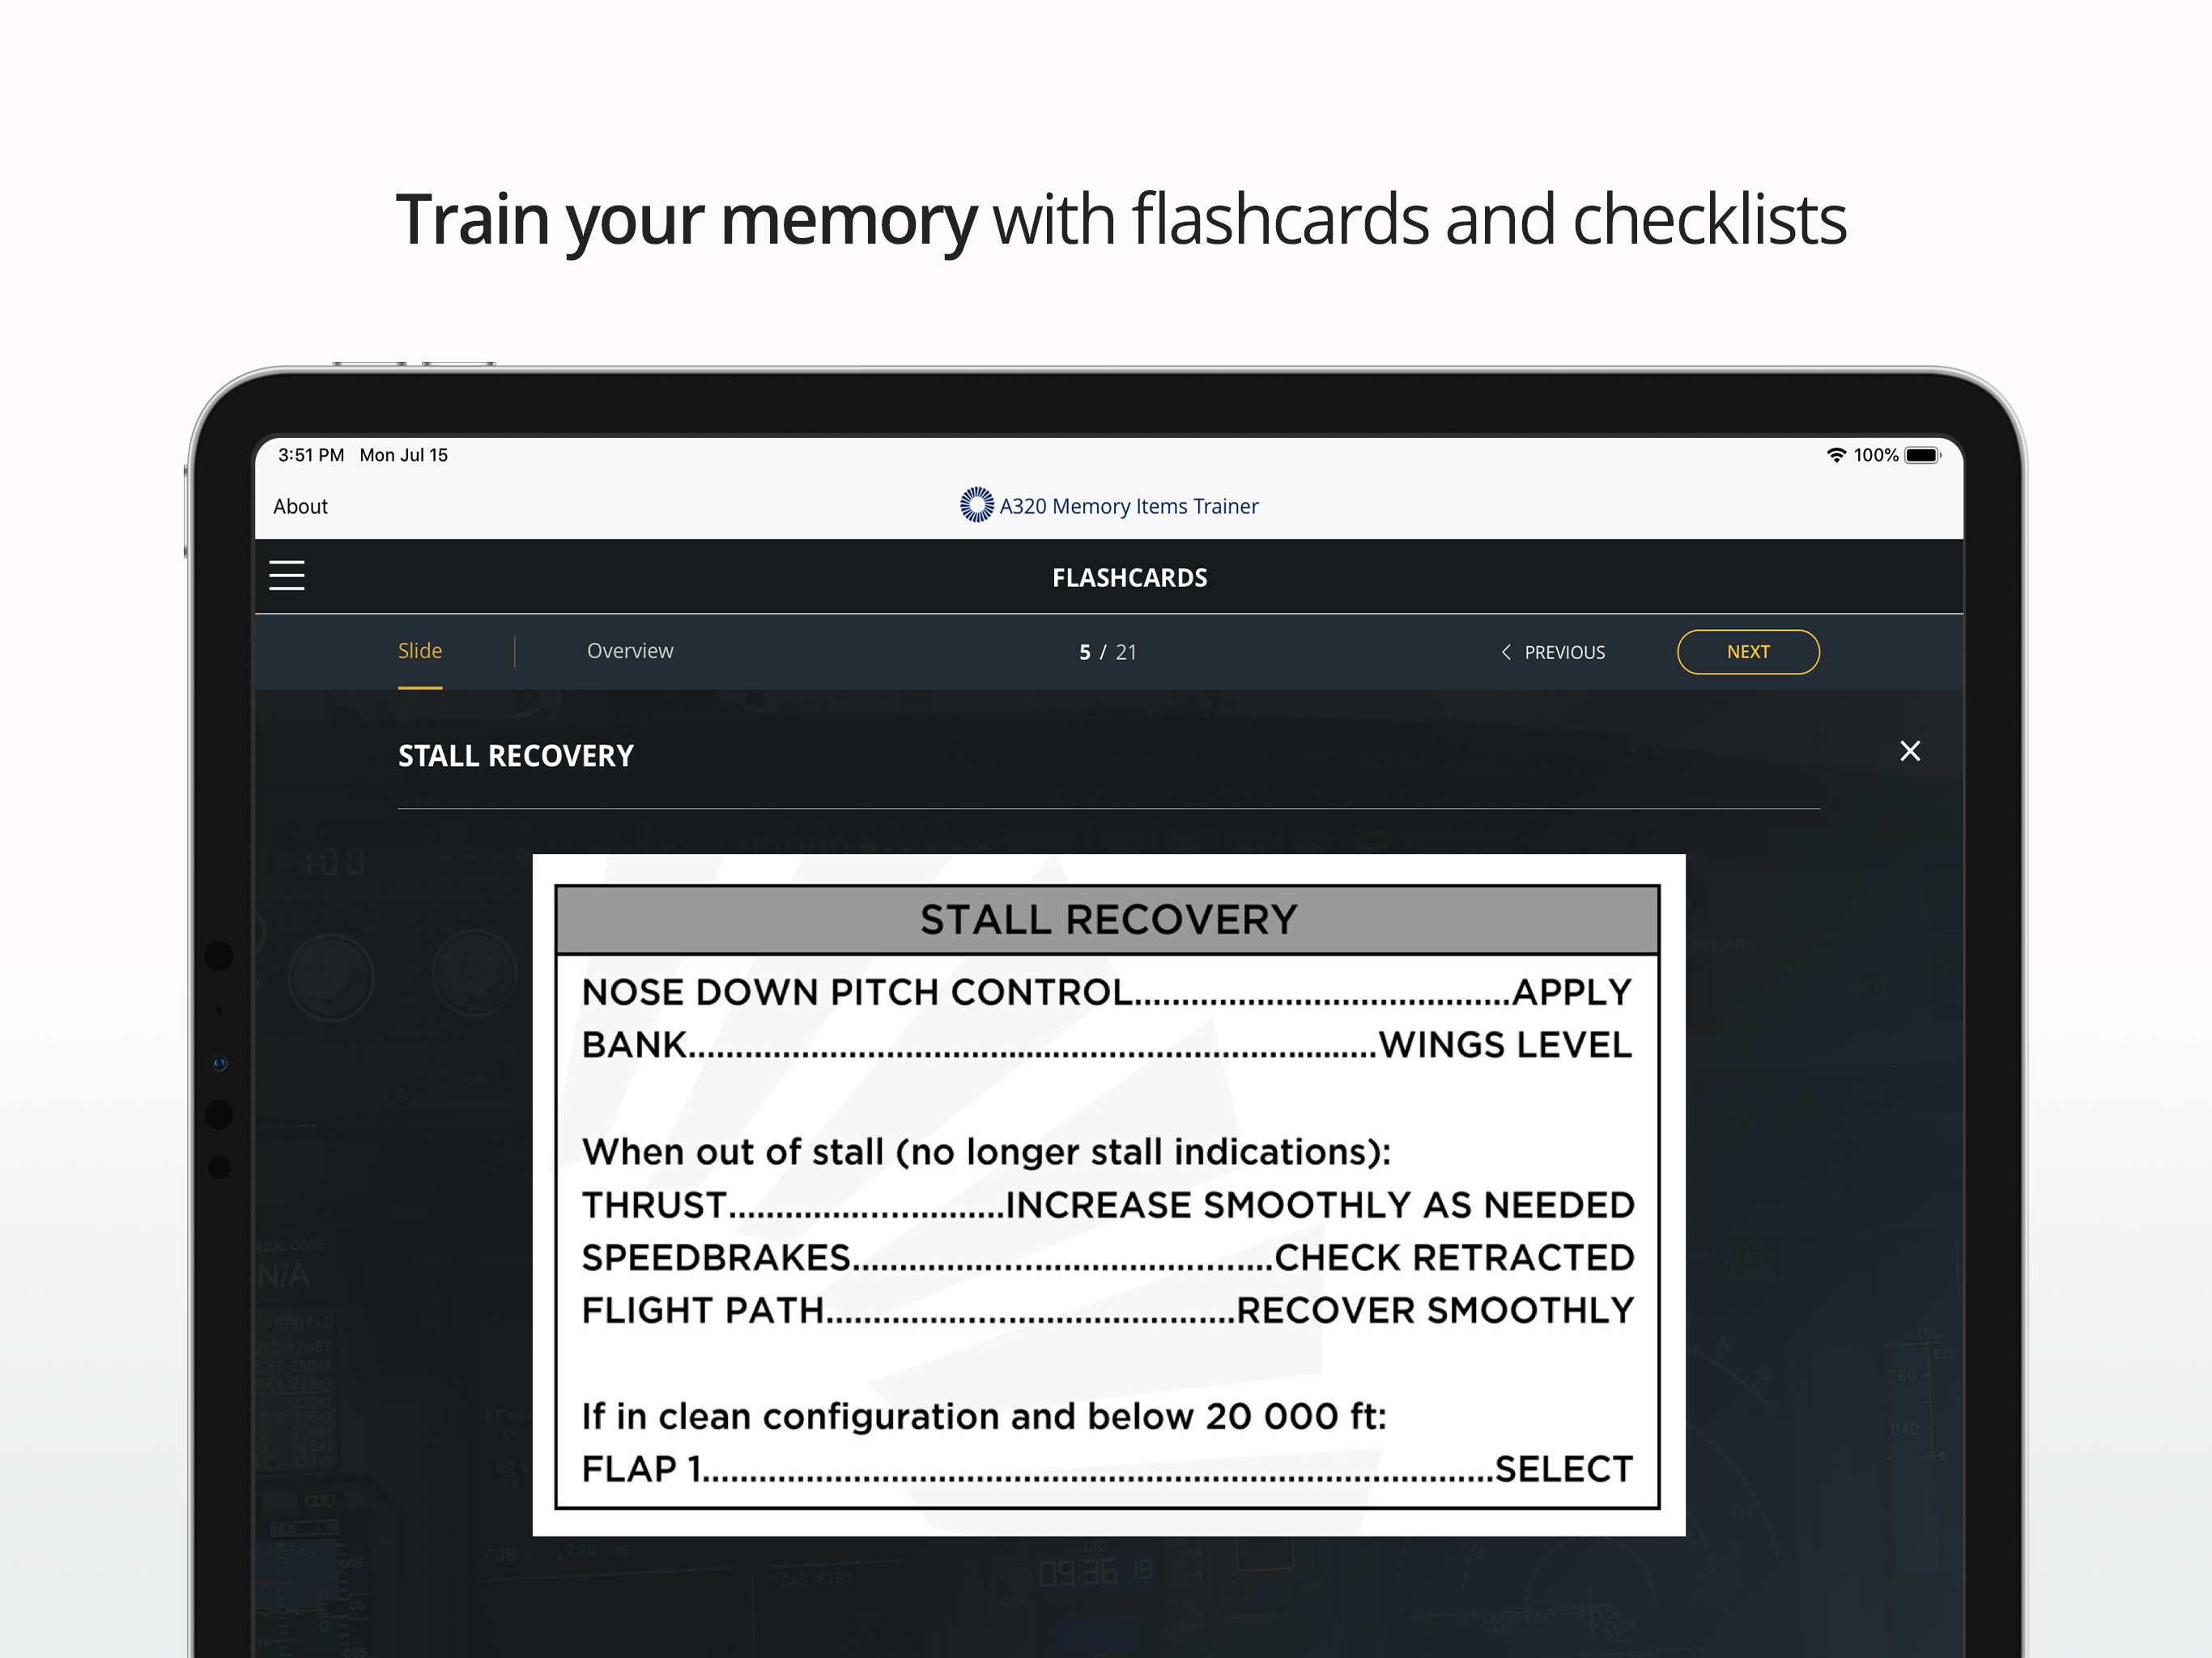2212x1658 pixels.
Task: Click the STALL RECOVERY heading text
Action: [516, 756]
